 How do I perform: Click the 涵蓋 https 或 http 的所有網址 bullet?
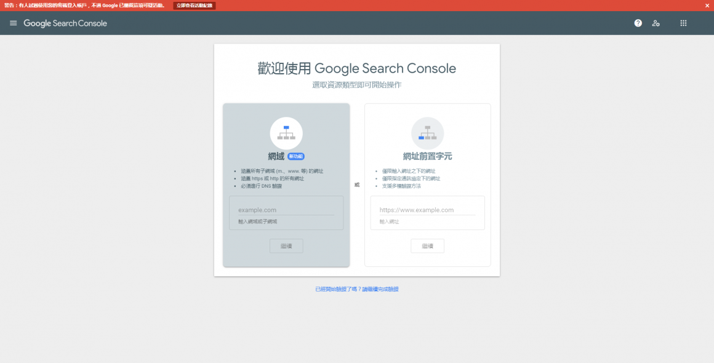tap(272, 179)
